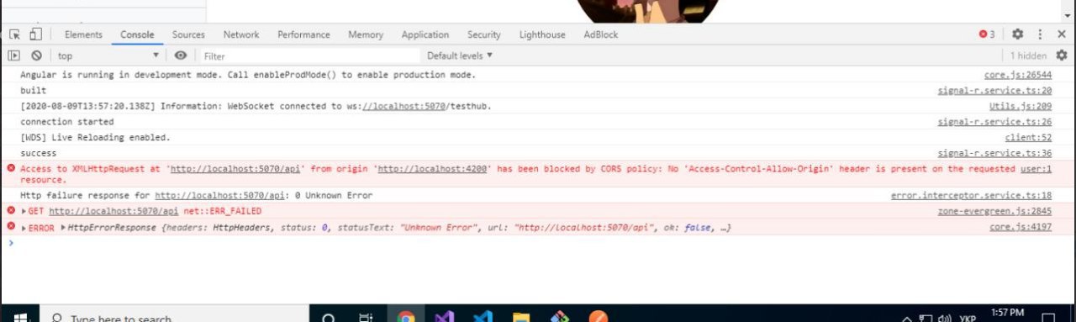Click the 'connection started' log message
Image resolution: width=1076 pixels, height=322 pixels.
click(66, 122)
